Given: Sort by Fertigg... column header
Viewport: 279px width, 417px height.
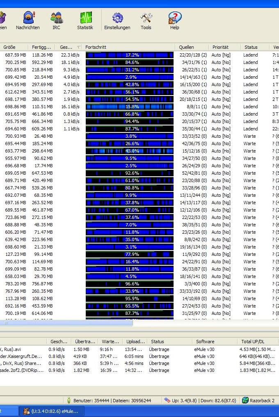Looking at the screenshot, I should (x=41, y=47).
